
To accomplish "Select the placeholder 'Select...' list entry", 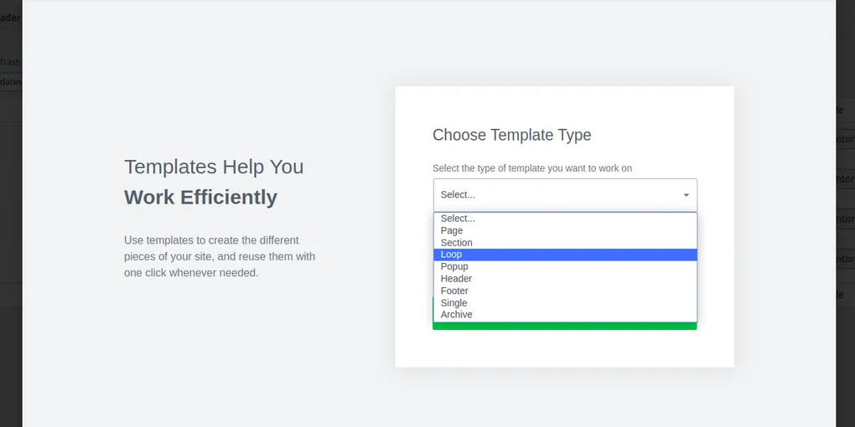I will point(565,219).
